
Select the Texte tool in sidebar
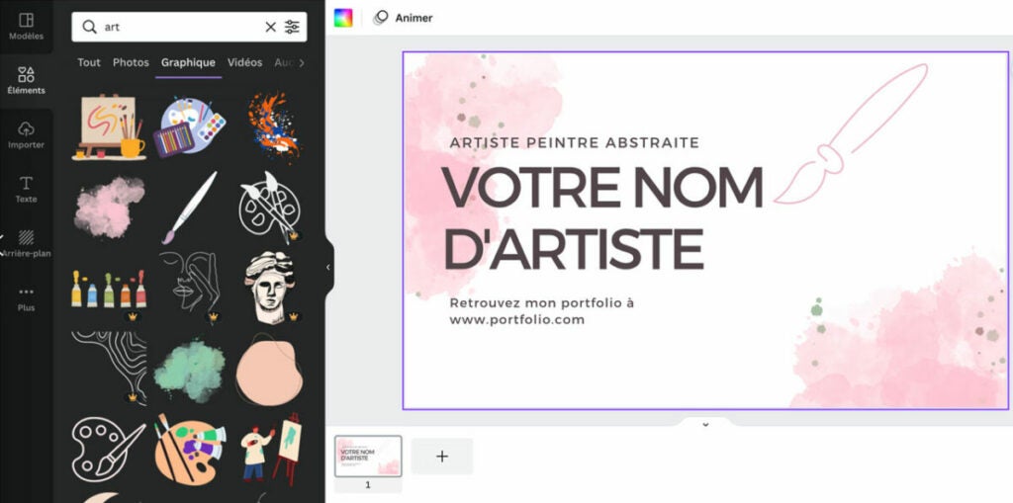point(26,189)
